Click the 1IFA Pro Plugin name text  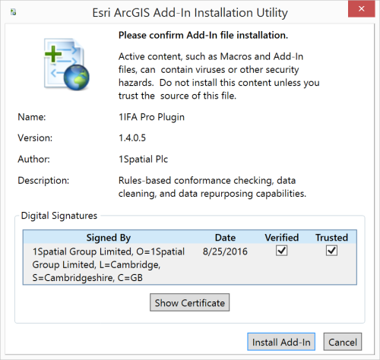point(151,117)
